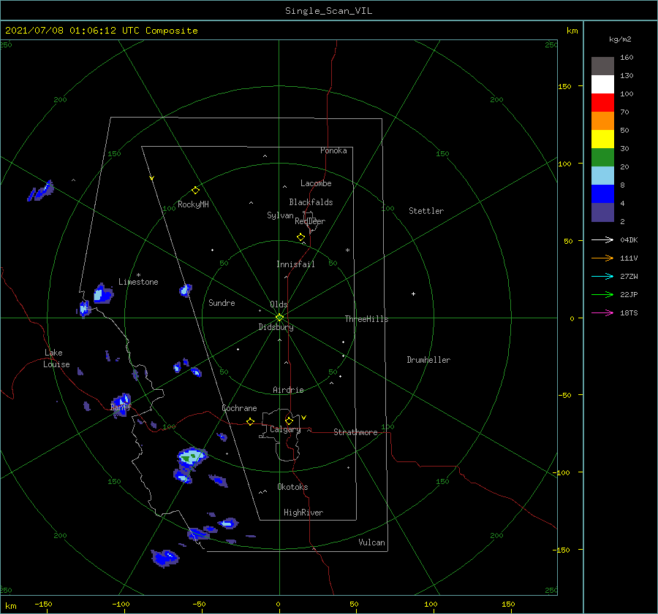Click the Lake Louise label
The width and height of the screenshot is (658, 614).
tap(56, 358)
